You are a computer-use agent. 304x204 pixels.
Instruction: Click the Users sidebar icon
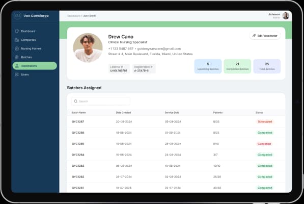coord(17,74)
